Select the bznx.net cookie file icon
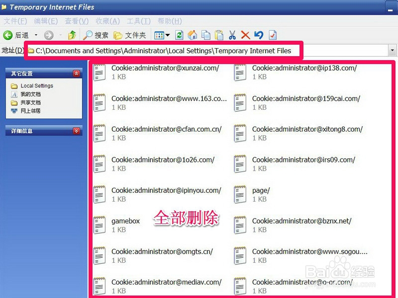This screenshot has width=398, height=298. point(240,225)
